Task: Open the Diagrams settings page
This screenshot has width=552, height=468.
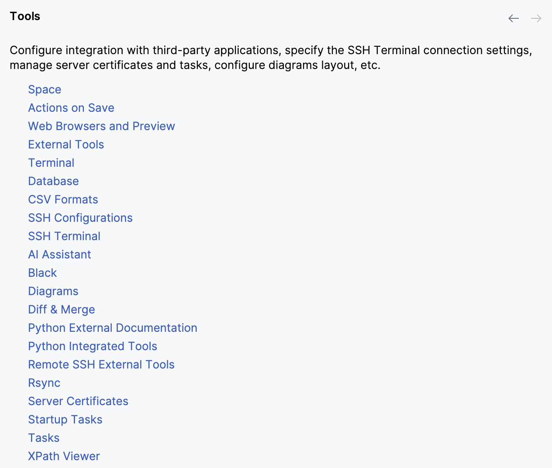Action: (53, 291)
